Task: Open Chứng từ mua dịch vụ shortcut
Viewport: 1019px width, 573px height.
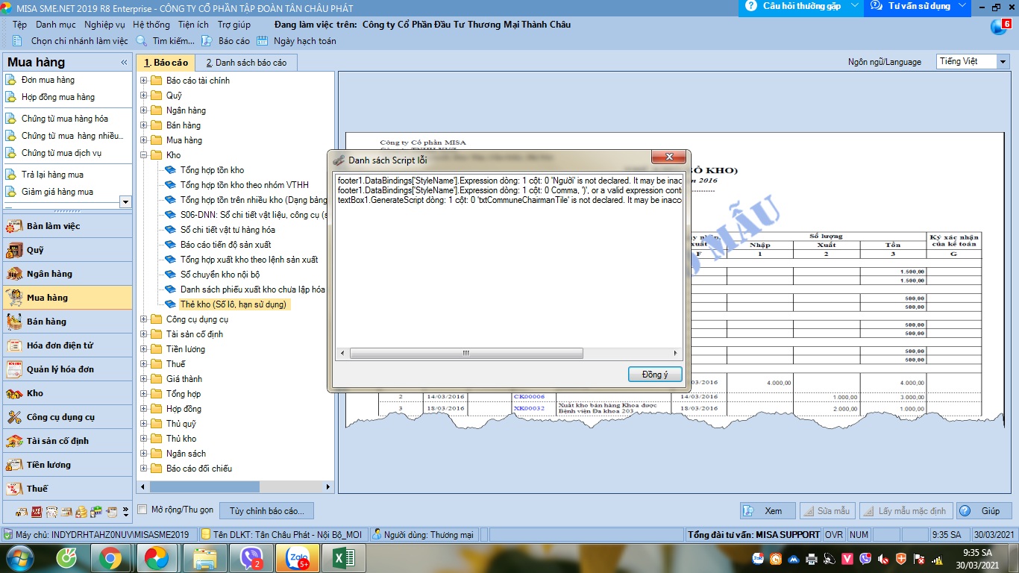Action: (x=61, y=153)
